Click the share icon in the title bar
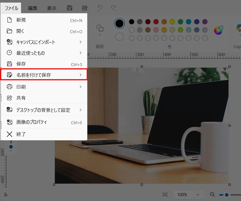Screen dimensions: 241x201 85,8
